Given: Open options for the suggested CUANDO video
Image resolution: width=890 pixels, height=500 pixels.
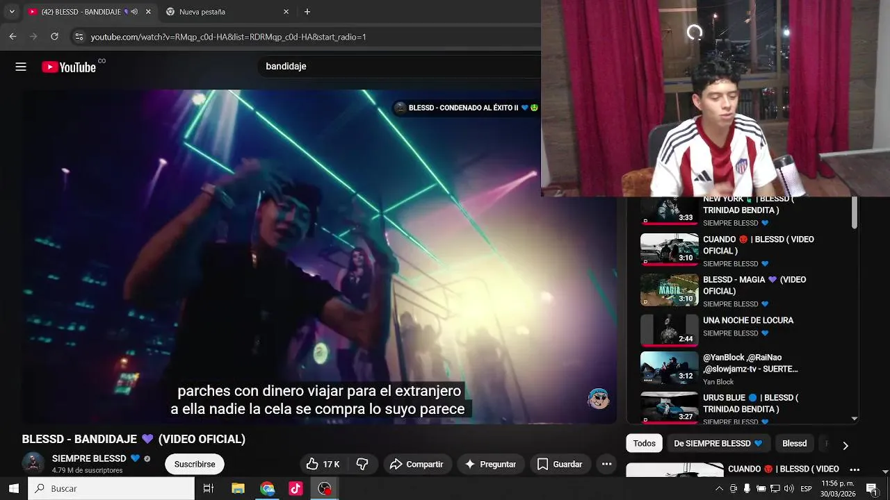Looking at the screenshot, I should pos(855,469).
